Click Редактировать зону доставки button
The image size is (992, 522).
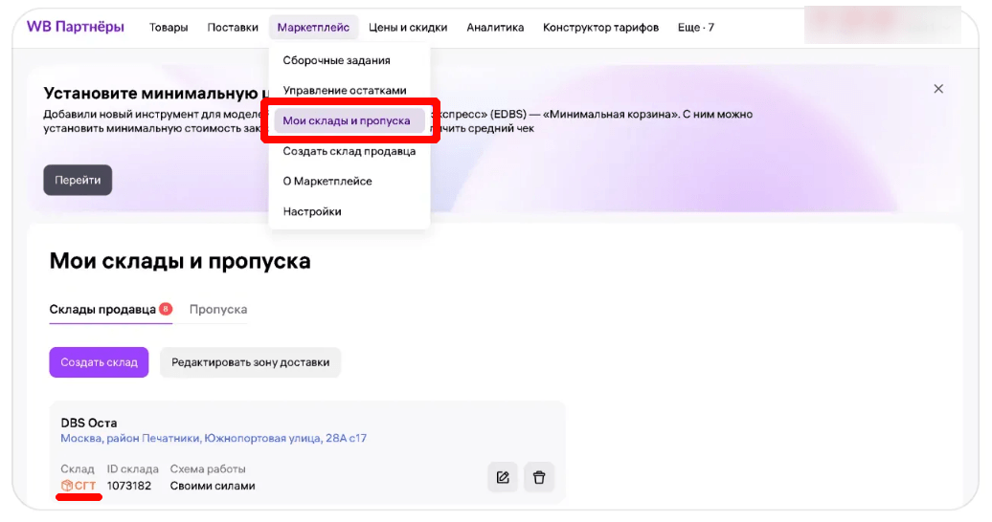(x=250, y=362)
